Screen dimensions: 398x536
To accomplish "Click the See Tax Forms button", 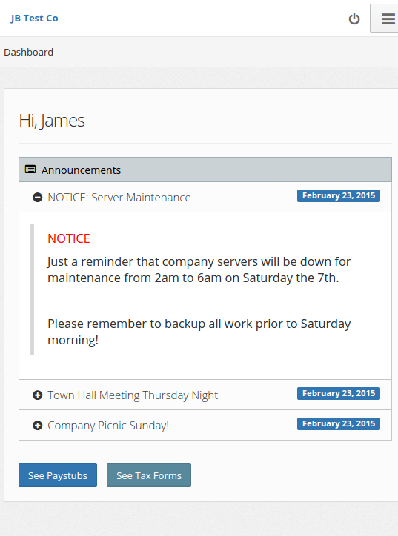I will 149,475.
